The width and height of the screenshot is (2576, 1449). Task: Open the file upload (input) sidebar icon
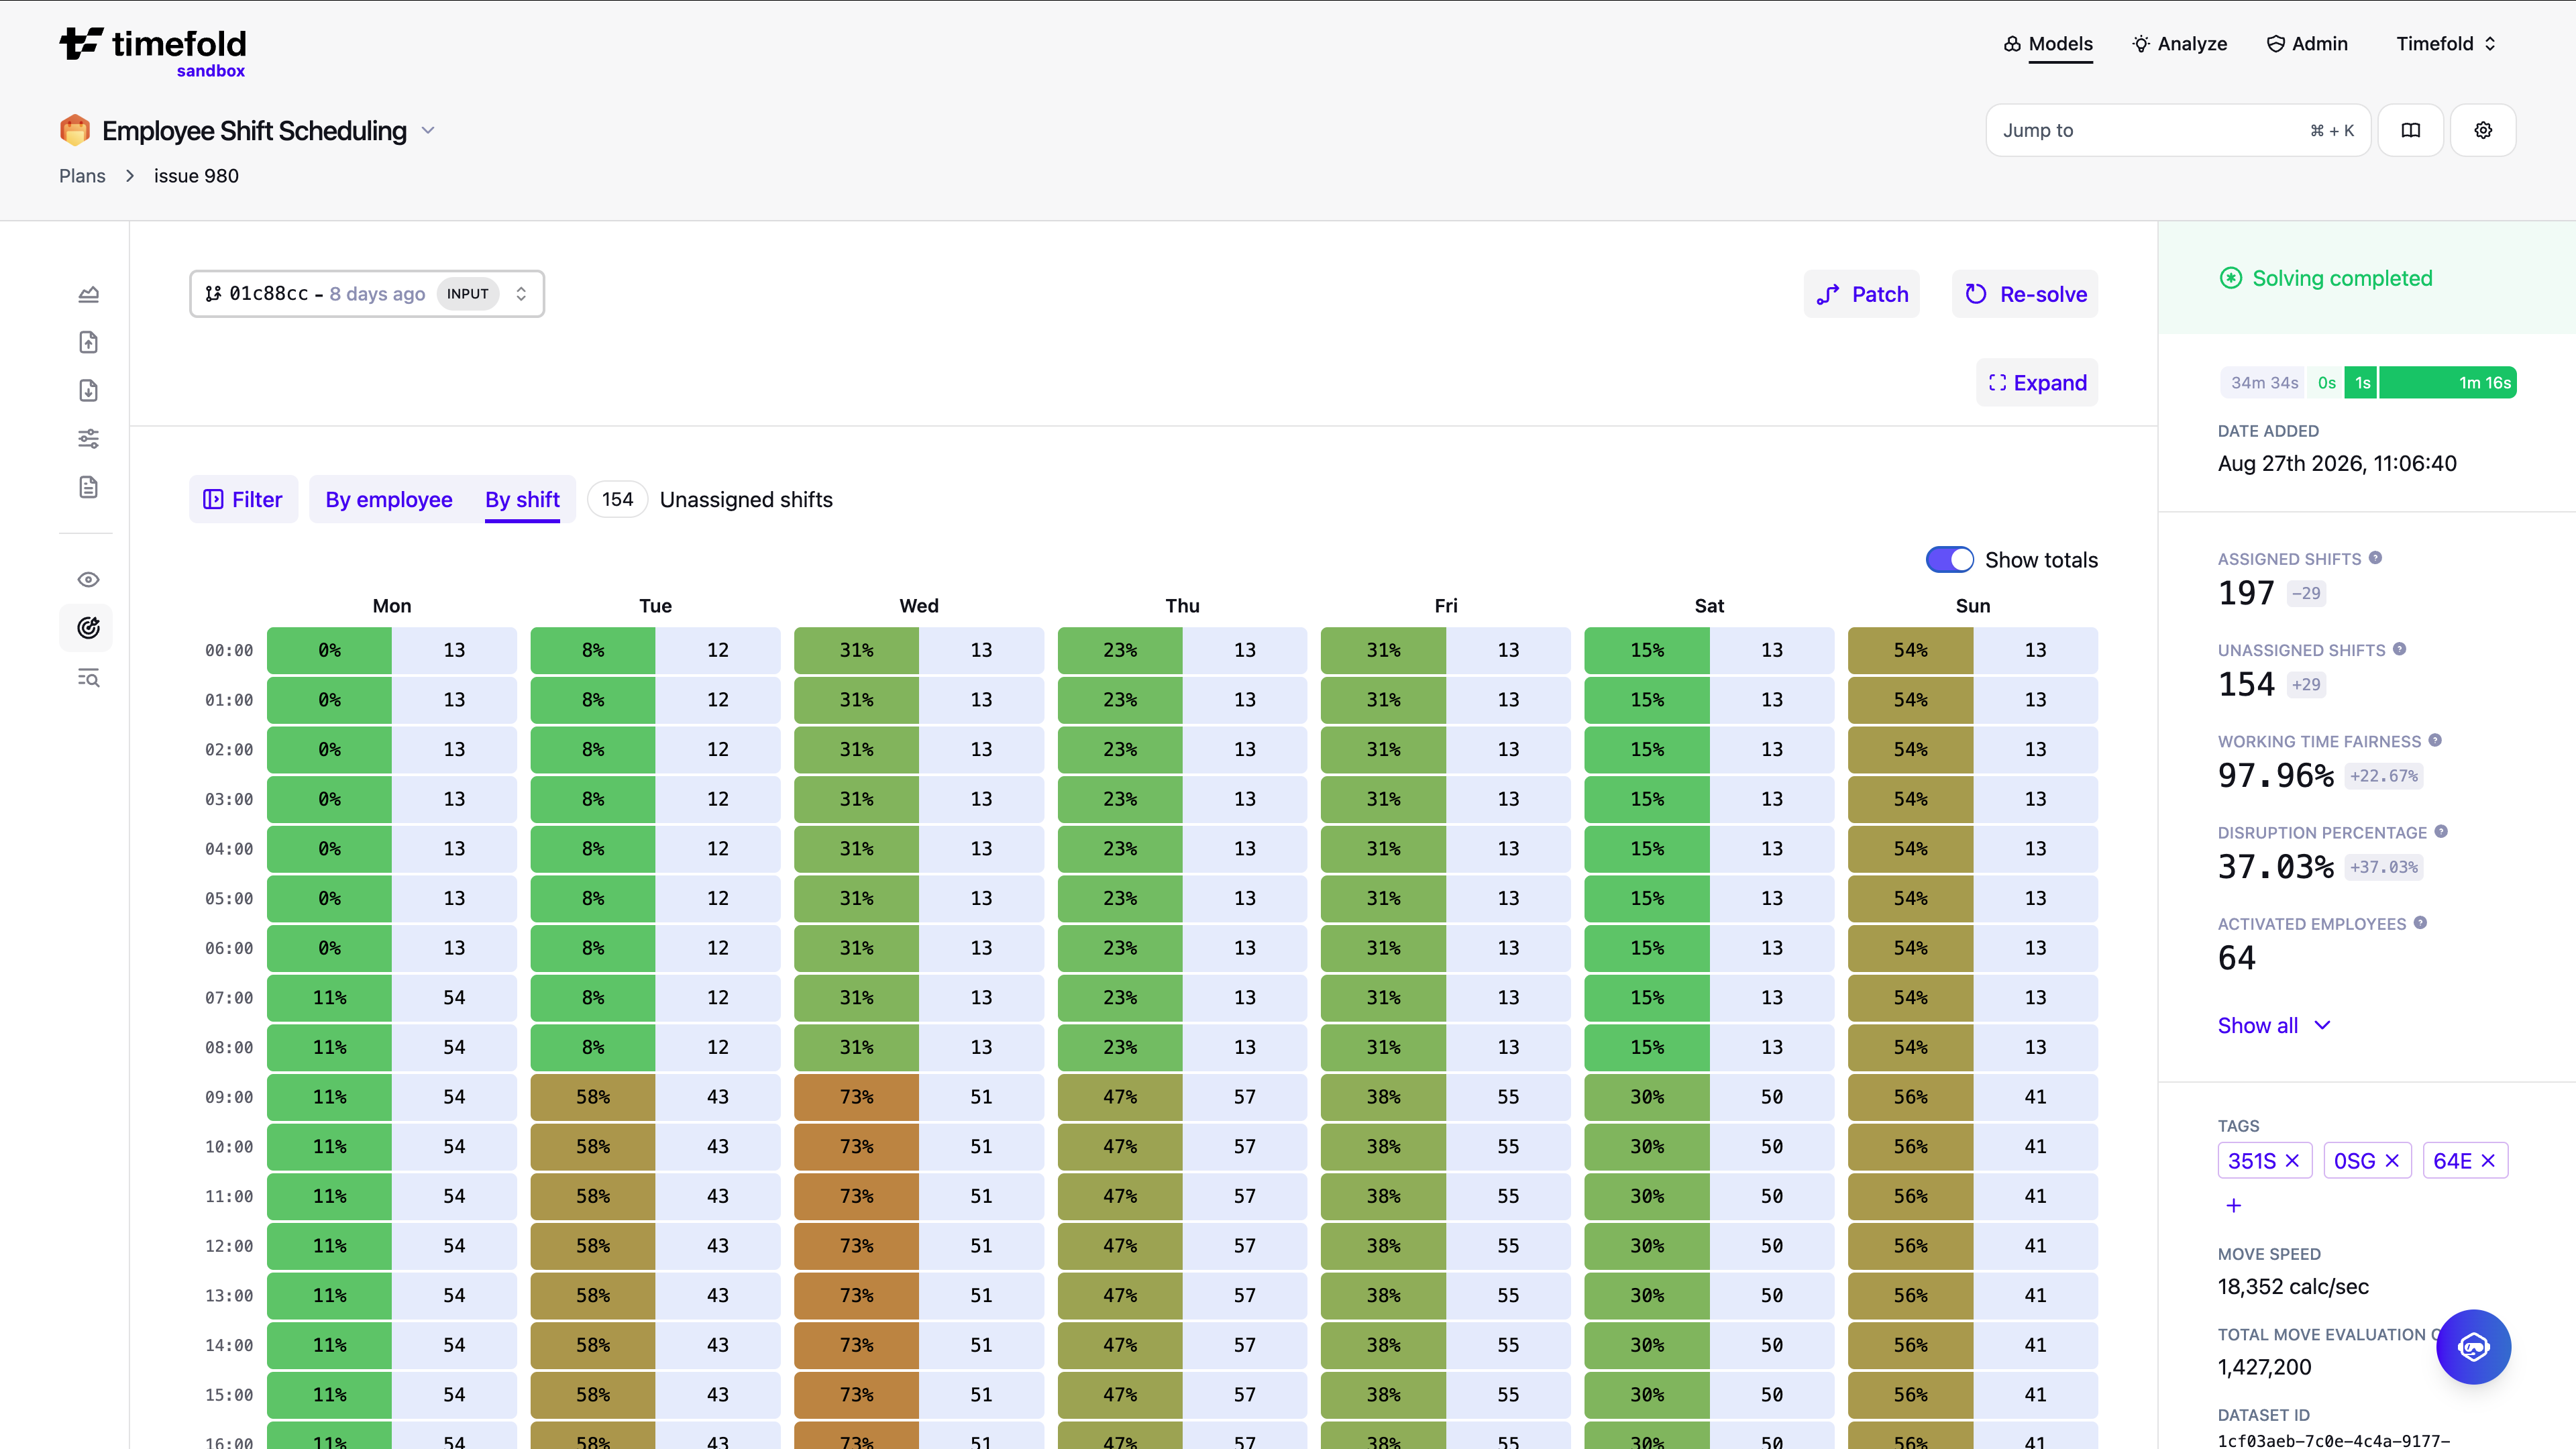(x=88, y=342)
